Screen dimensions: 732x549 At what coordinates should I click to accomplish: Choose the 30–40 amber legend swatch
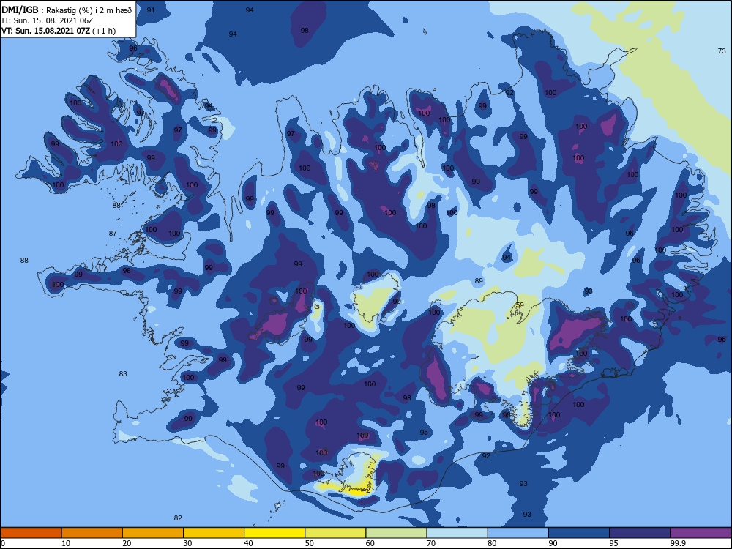point(214,533)
